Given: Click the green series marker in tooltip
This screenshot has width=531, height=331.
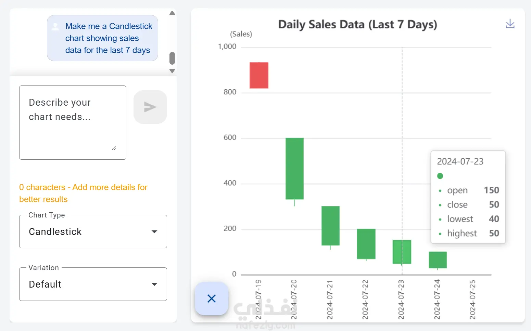Looking at the screenshot, I should [440, 176].
